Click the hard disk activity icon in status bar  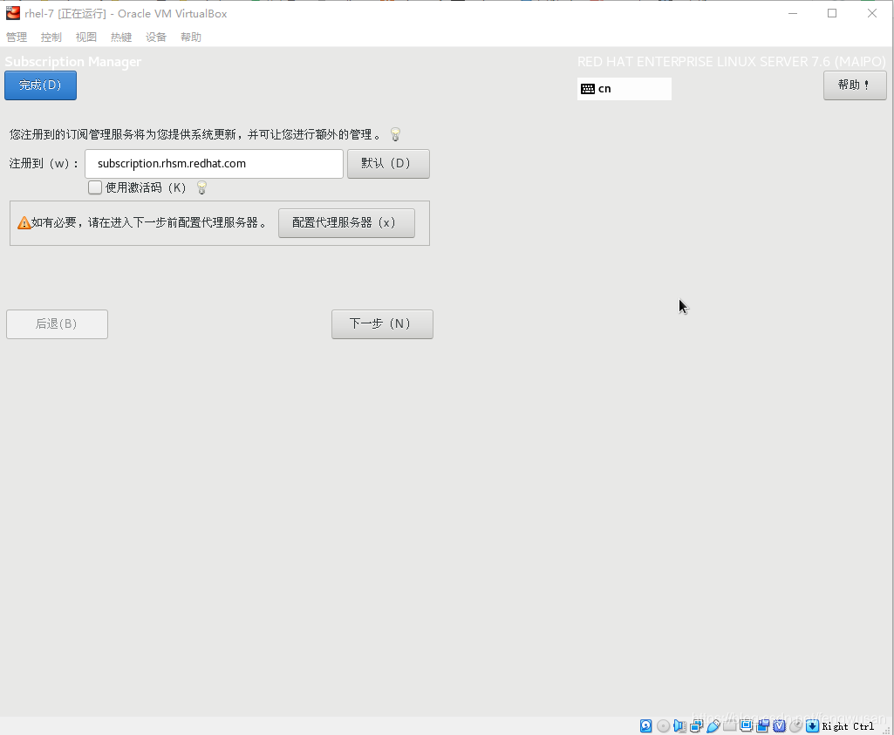click(x=646, y=726)
